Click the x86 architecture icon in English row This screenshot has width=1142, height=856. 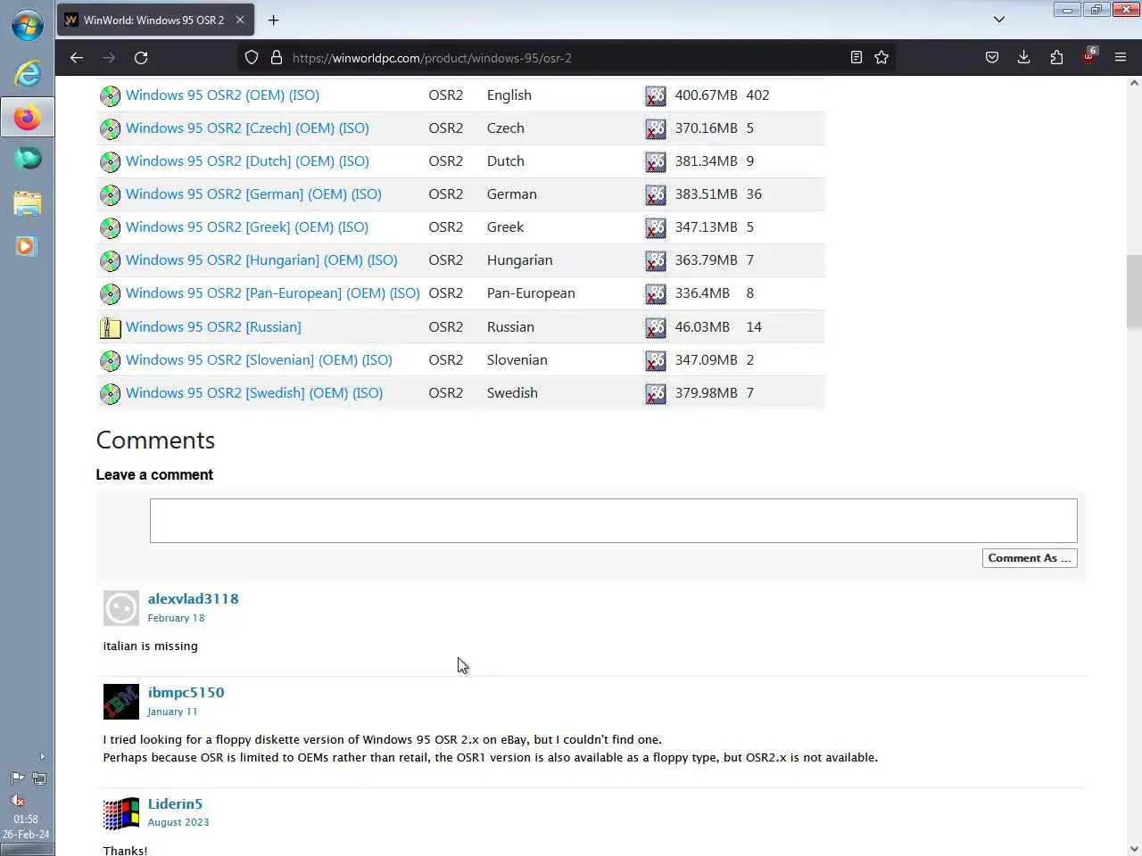coord(656,95)
